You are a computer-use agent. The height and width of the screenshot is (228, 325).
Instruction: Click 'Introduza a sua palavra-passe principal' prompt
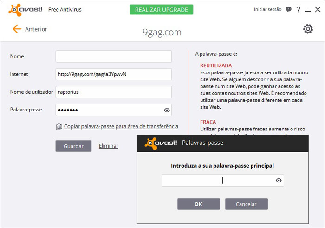coord(222,166)
